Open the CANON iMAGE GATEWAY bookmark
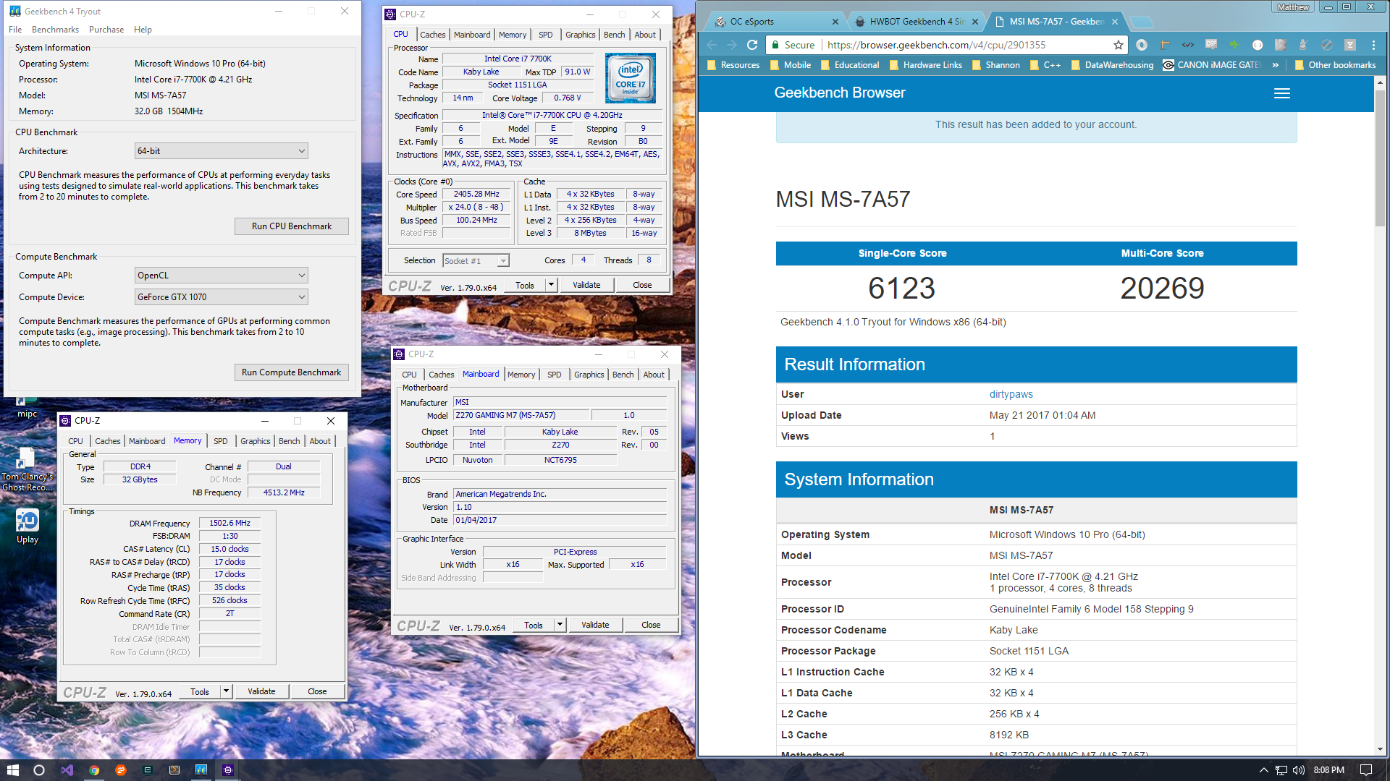Viewport: 1390px width, 781px height. pyautogui.click(x=1213, y=65)
